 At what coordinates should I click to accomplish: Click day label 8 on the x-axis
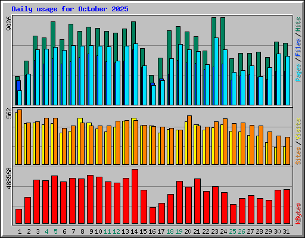point(82,231)
